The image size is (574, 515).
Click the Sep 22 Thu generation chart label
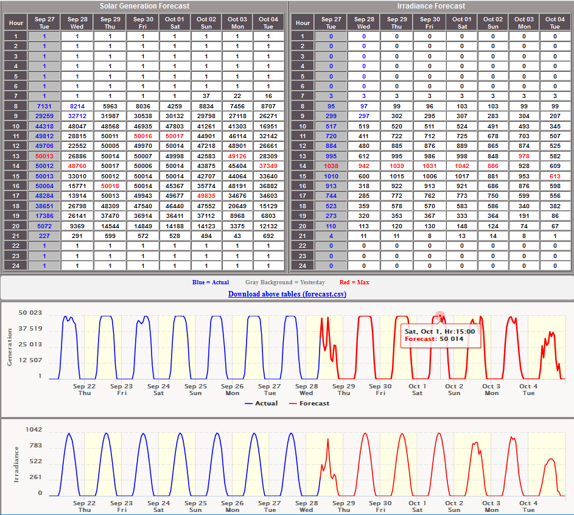84,390
